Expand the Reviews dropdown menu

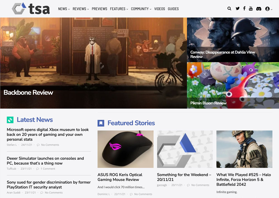pos(81,9)
